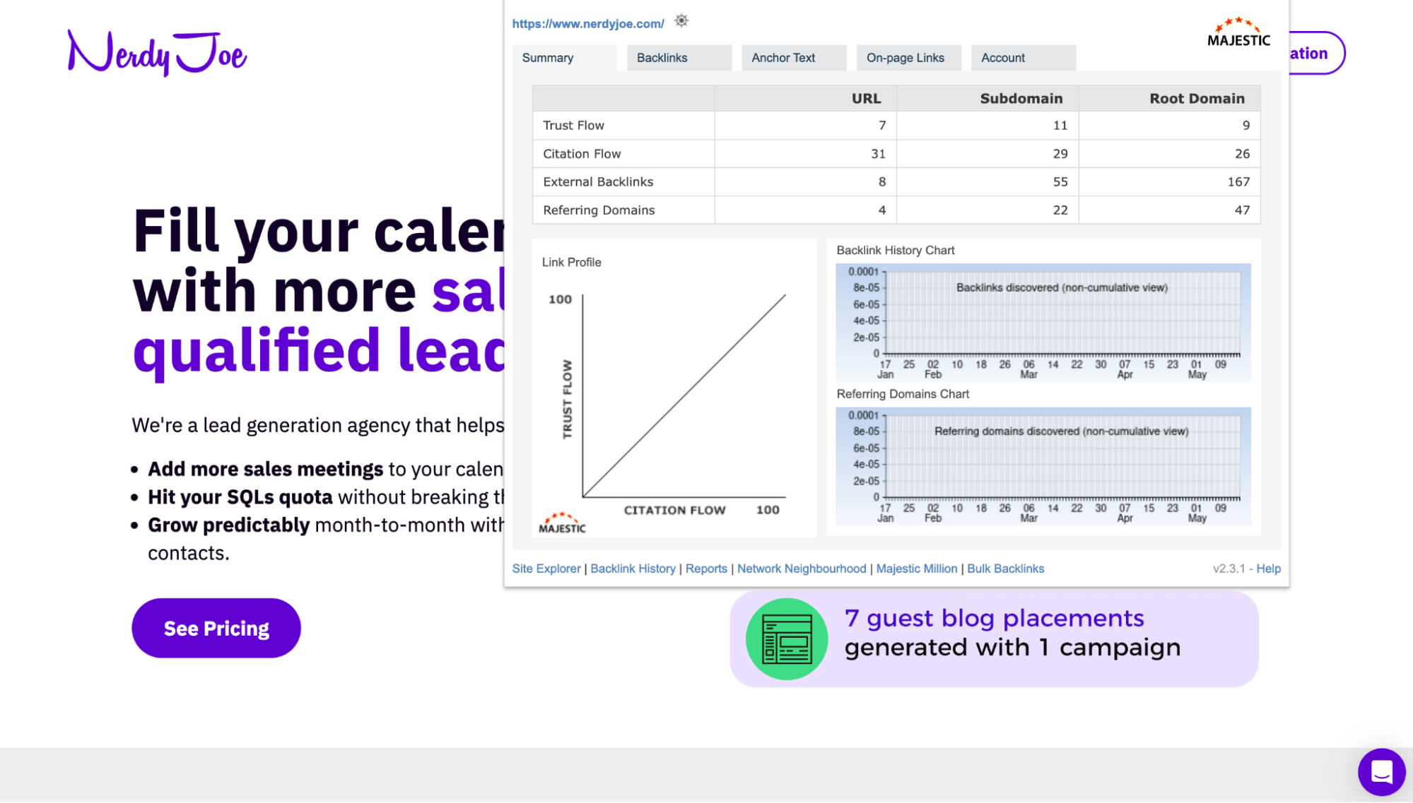This screenshot has height=803, width=1413.
Task: Switch to the Anchor Text tab
Action: pos(782,57)
